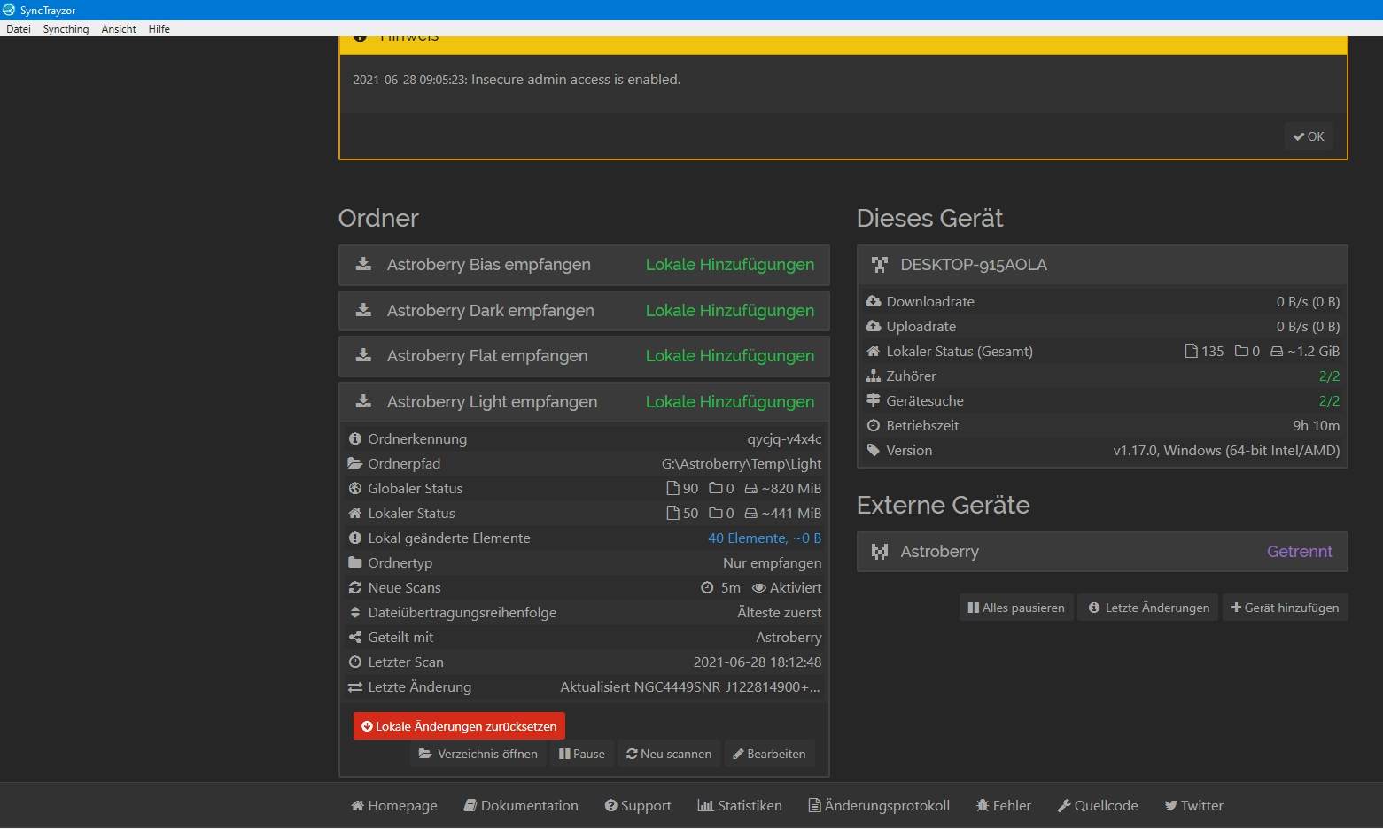This screenshot has width=1383, height=829.
Task: Click the Zuhörer network icon
Action: click(874, 376)
